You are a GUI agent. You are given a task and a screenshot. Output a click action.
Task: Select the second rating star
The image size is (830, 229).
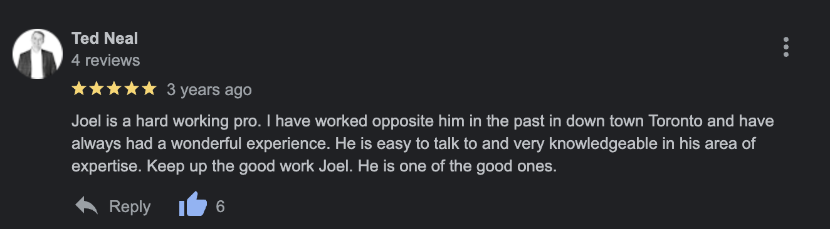(97, 89)
